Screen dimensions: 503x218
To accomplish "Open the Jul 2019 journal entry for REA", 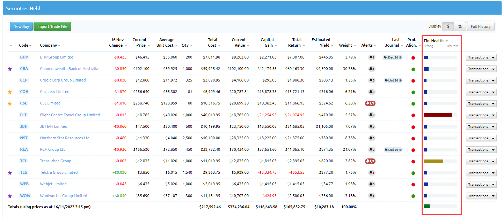I will pyautogui.click(x=393, y=150).
